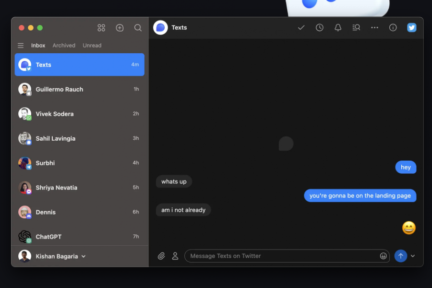This screenshot has height=288, width=432.
Task: Send message with blue arrow button
Action: [401, 256]
